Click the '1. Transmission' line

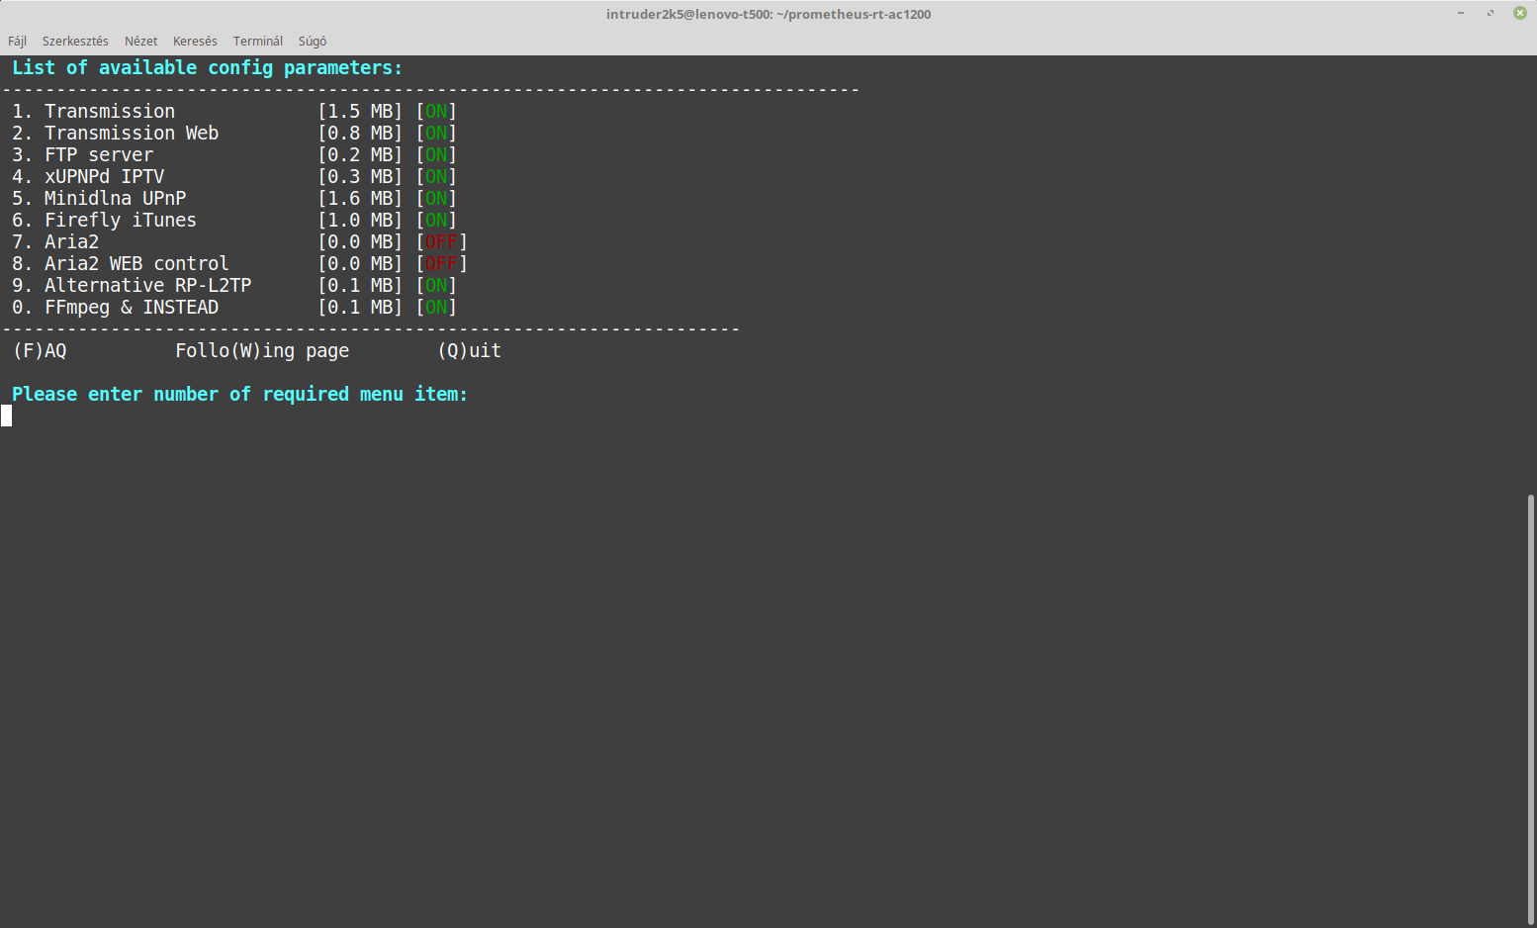(x=234, y=111)
